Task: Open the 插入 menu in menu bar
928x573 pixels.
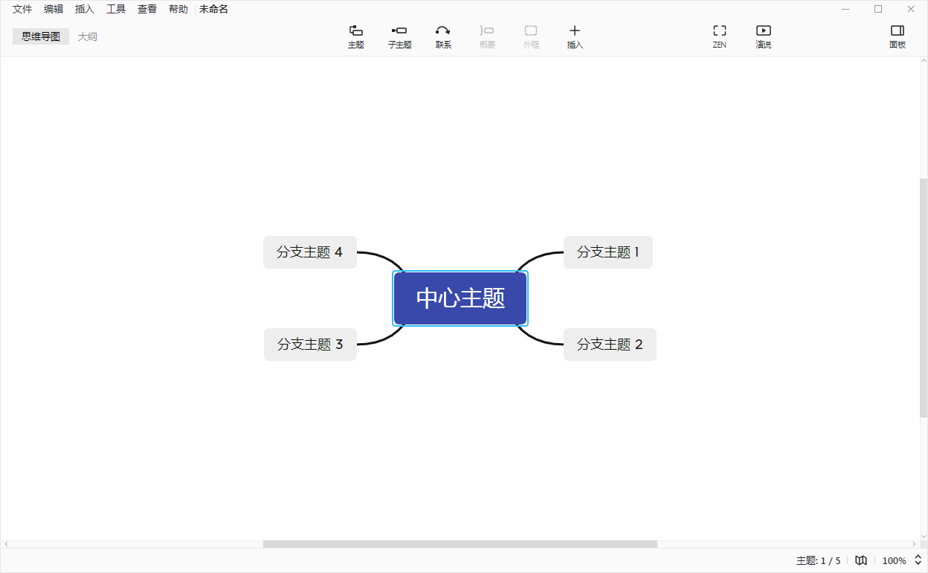Action: click(85, 9)
